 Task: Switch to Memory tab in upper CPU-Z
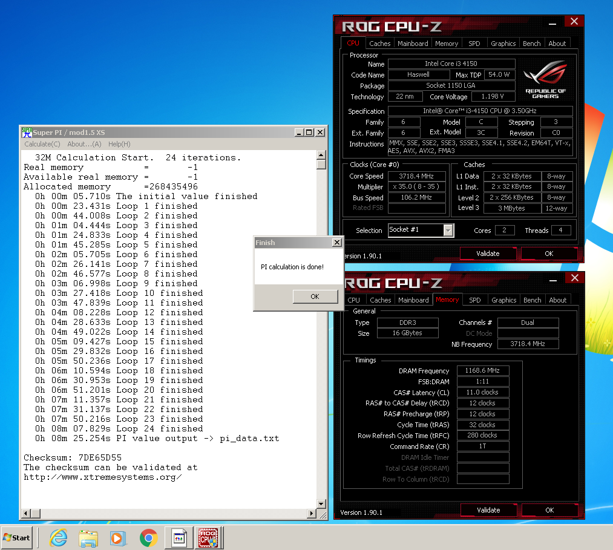coord(447,44)
